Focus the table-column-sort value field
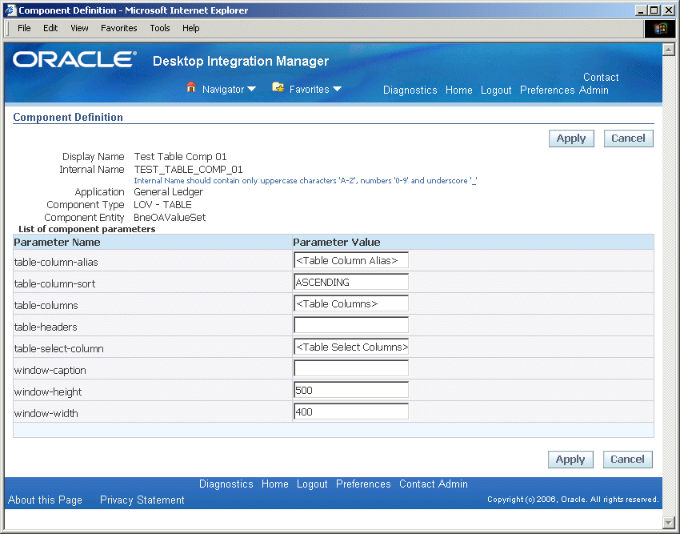 (351, 282)
